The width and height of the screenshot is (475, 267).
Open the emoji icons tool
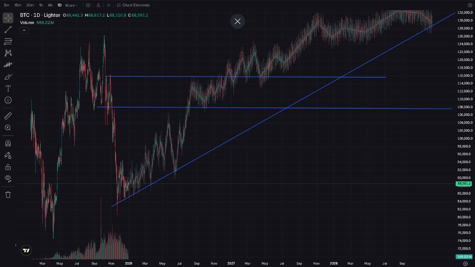point(8,100)
